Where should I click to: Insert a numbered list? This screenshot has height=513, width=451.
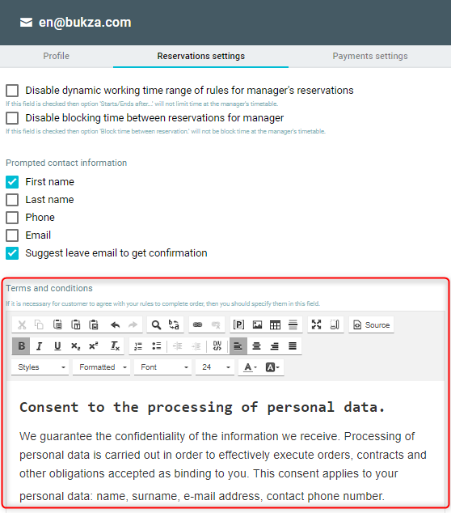point(138,346)
